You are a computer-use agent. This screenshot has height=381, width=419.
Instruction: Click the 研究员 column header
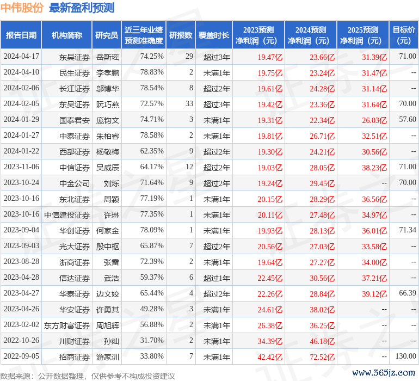[x=107, y=35]
